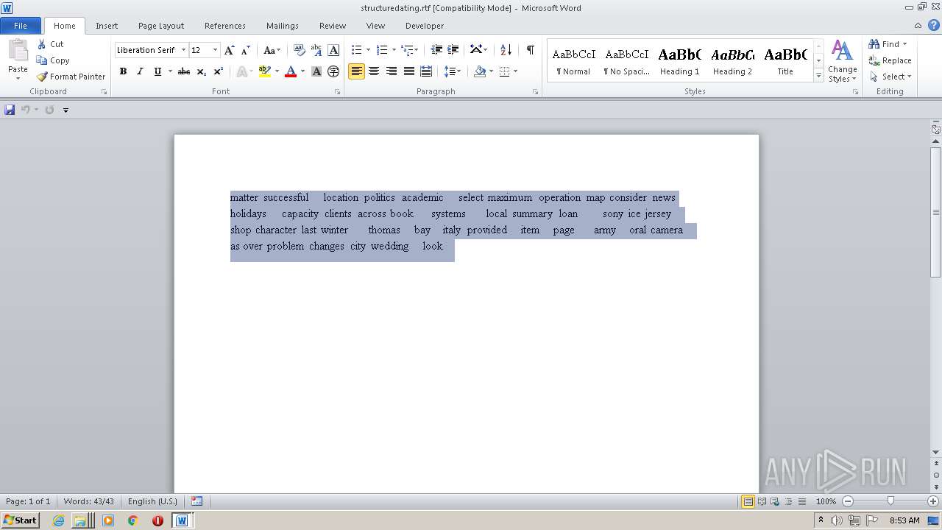
Task: Save the document from the Quick Access toolbar
Action: [x=10, y=110]
